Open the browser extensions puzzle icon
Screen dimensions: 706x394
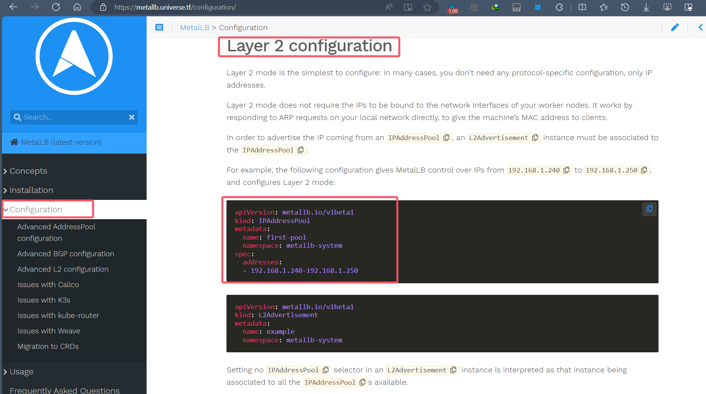point(559,7)
